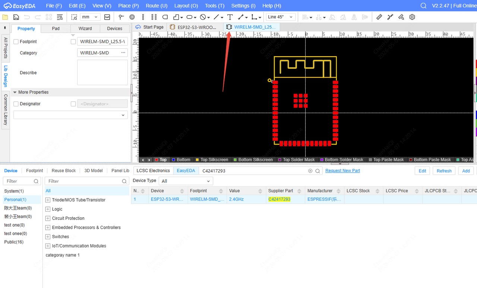Expand Triode/MOS Tube/Transistor category

click(48, 200)
